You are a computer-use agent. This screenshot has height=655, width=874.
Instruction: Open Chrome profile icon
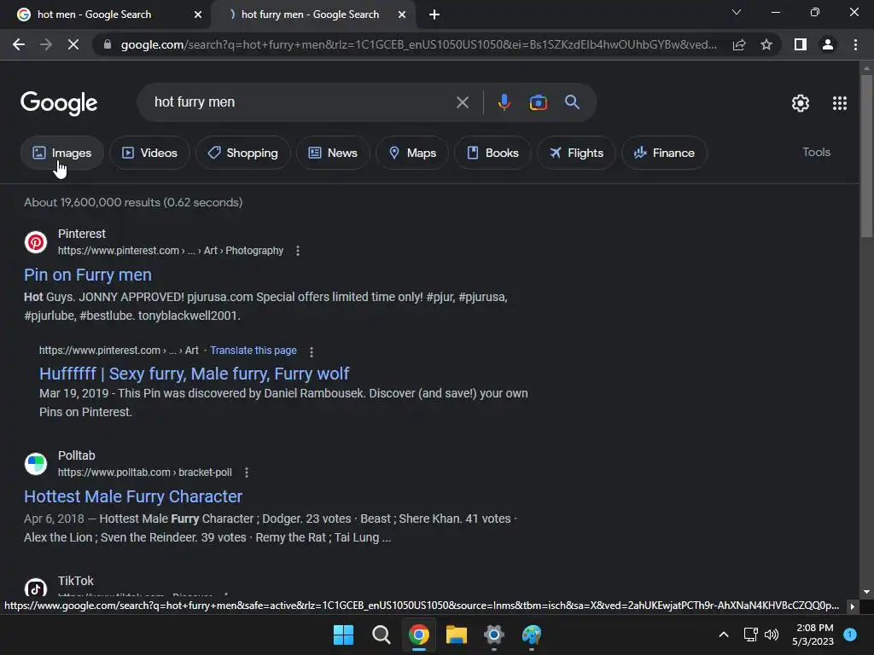828,44
